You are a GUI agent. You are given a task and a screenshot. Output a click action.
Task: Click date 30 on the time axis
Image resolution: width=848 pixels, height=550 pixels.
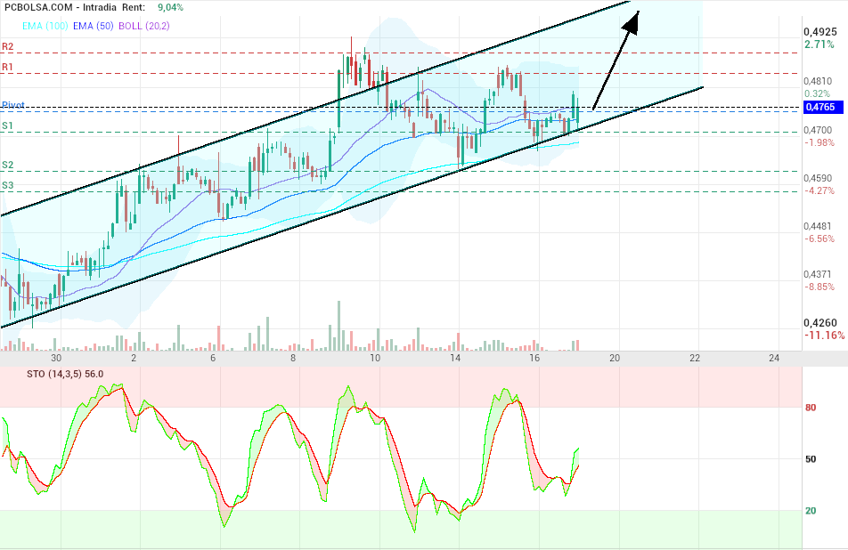(56, 358)
